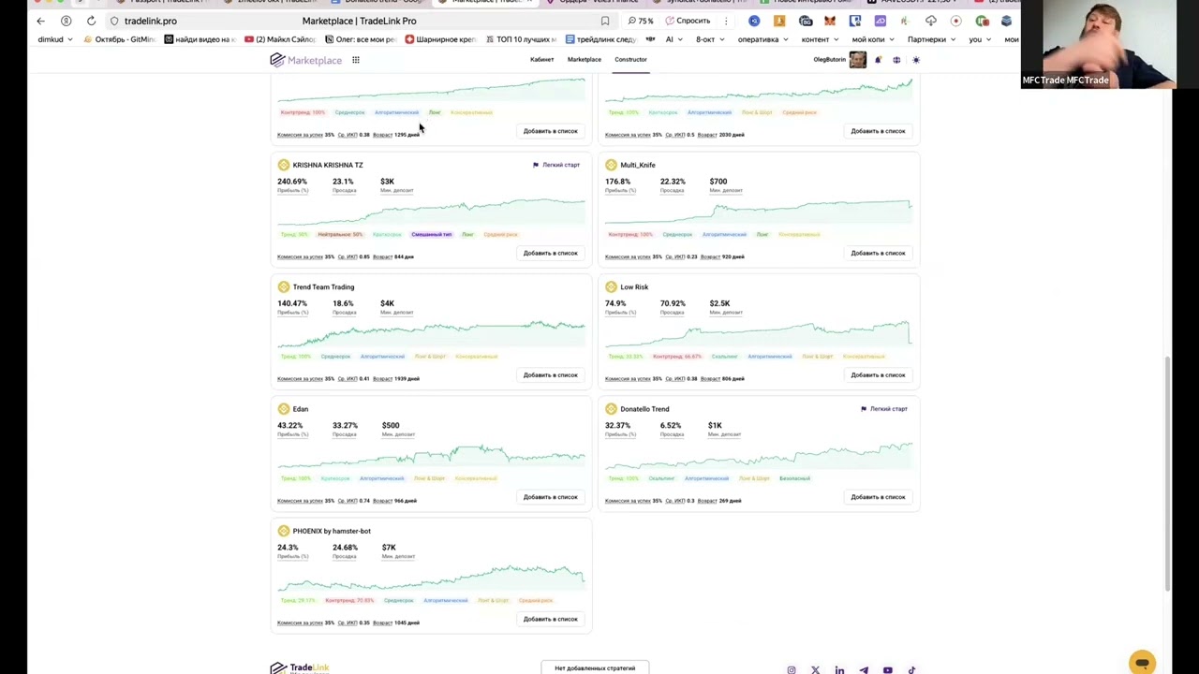Toggle light/dark theme sun icon
Image resolution: width=1199 pixels, height=674 pixels.
coord(916,60)
